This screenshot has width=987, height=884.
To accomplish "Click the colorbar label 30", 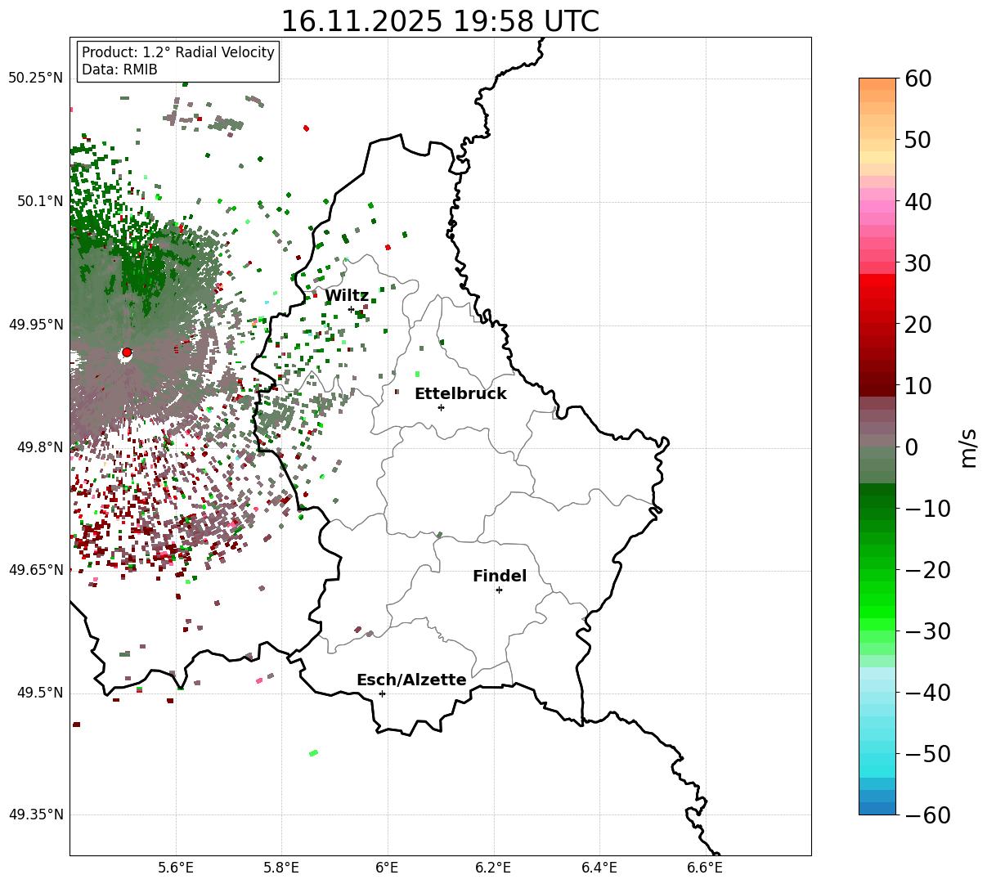I will 917,263.
